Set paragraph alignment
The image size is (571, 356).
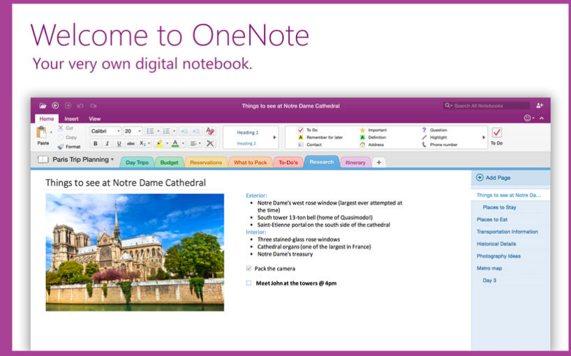(x=193, y=143)
